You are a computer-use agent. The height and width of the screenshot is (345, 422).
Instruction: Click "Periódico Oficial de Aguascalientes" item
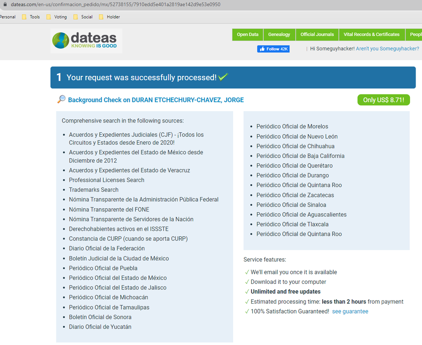[x=301, y=214]
